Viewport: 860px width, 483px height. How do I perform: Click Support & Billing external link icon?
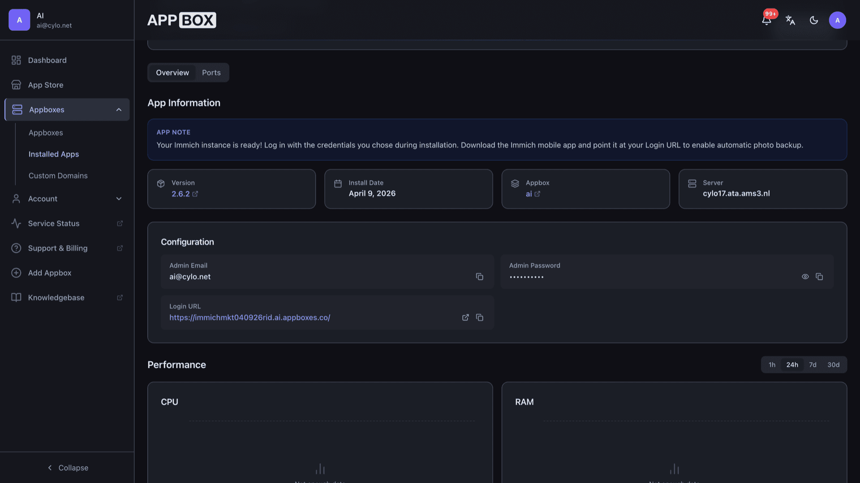pos(120,248)
